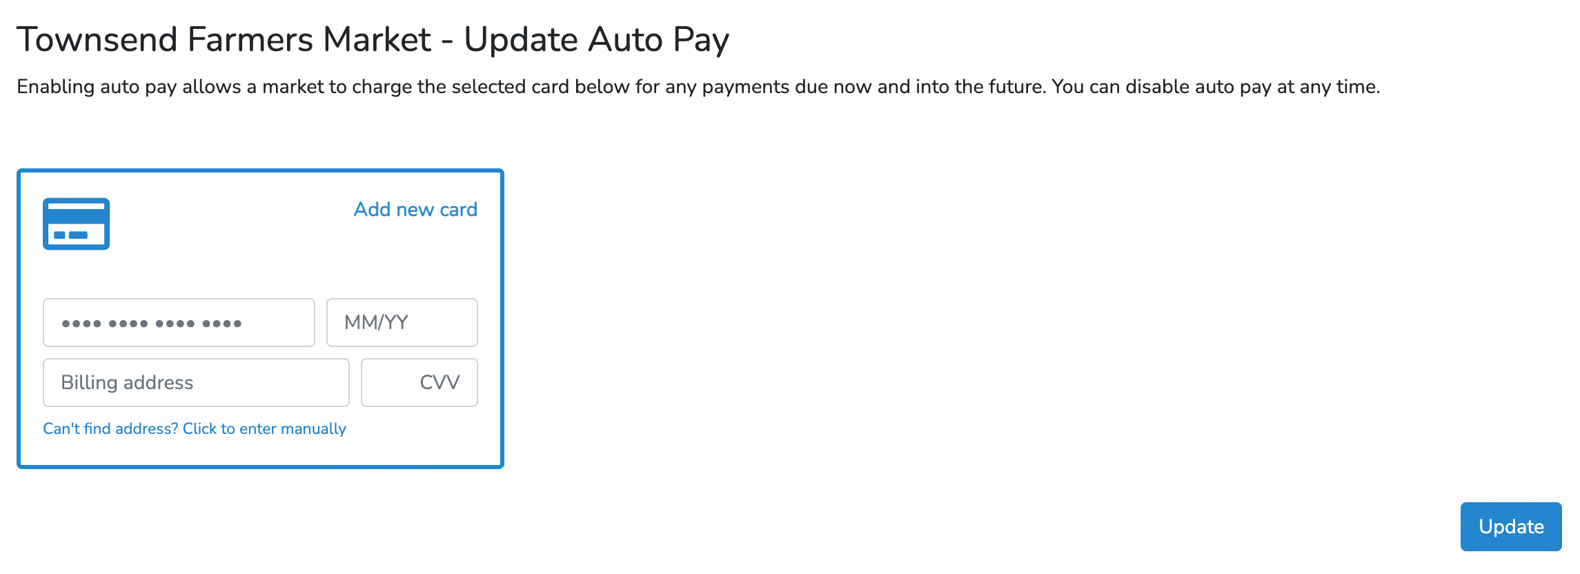The image size is (1580, 574).
Task: Switch to manual address entry link
Action: click(x=195, y=428)
